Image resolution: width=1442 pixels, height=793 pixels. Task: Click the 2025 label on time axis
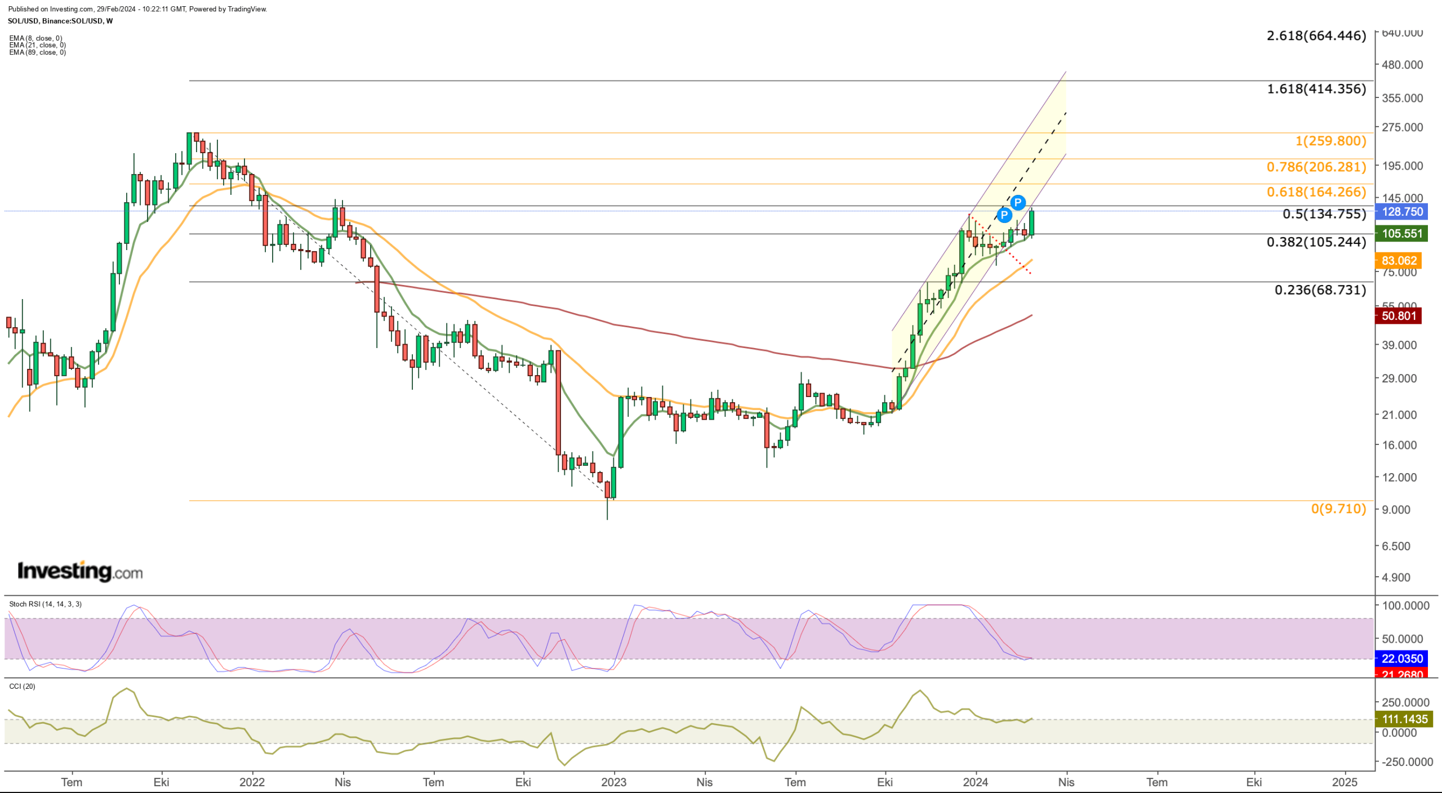(1345, 782)
